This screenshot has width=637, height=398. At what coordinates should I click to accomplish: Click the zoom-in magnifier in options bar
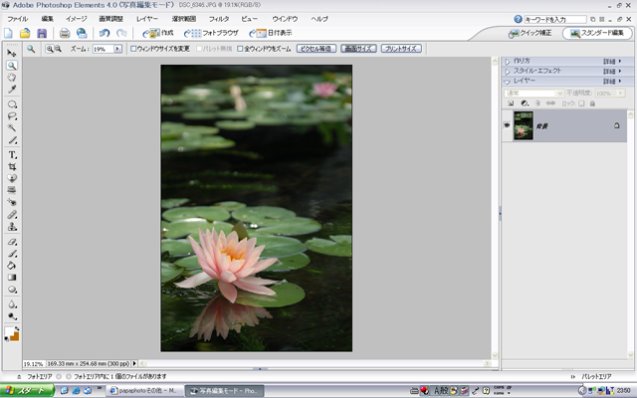point(50,49)
